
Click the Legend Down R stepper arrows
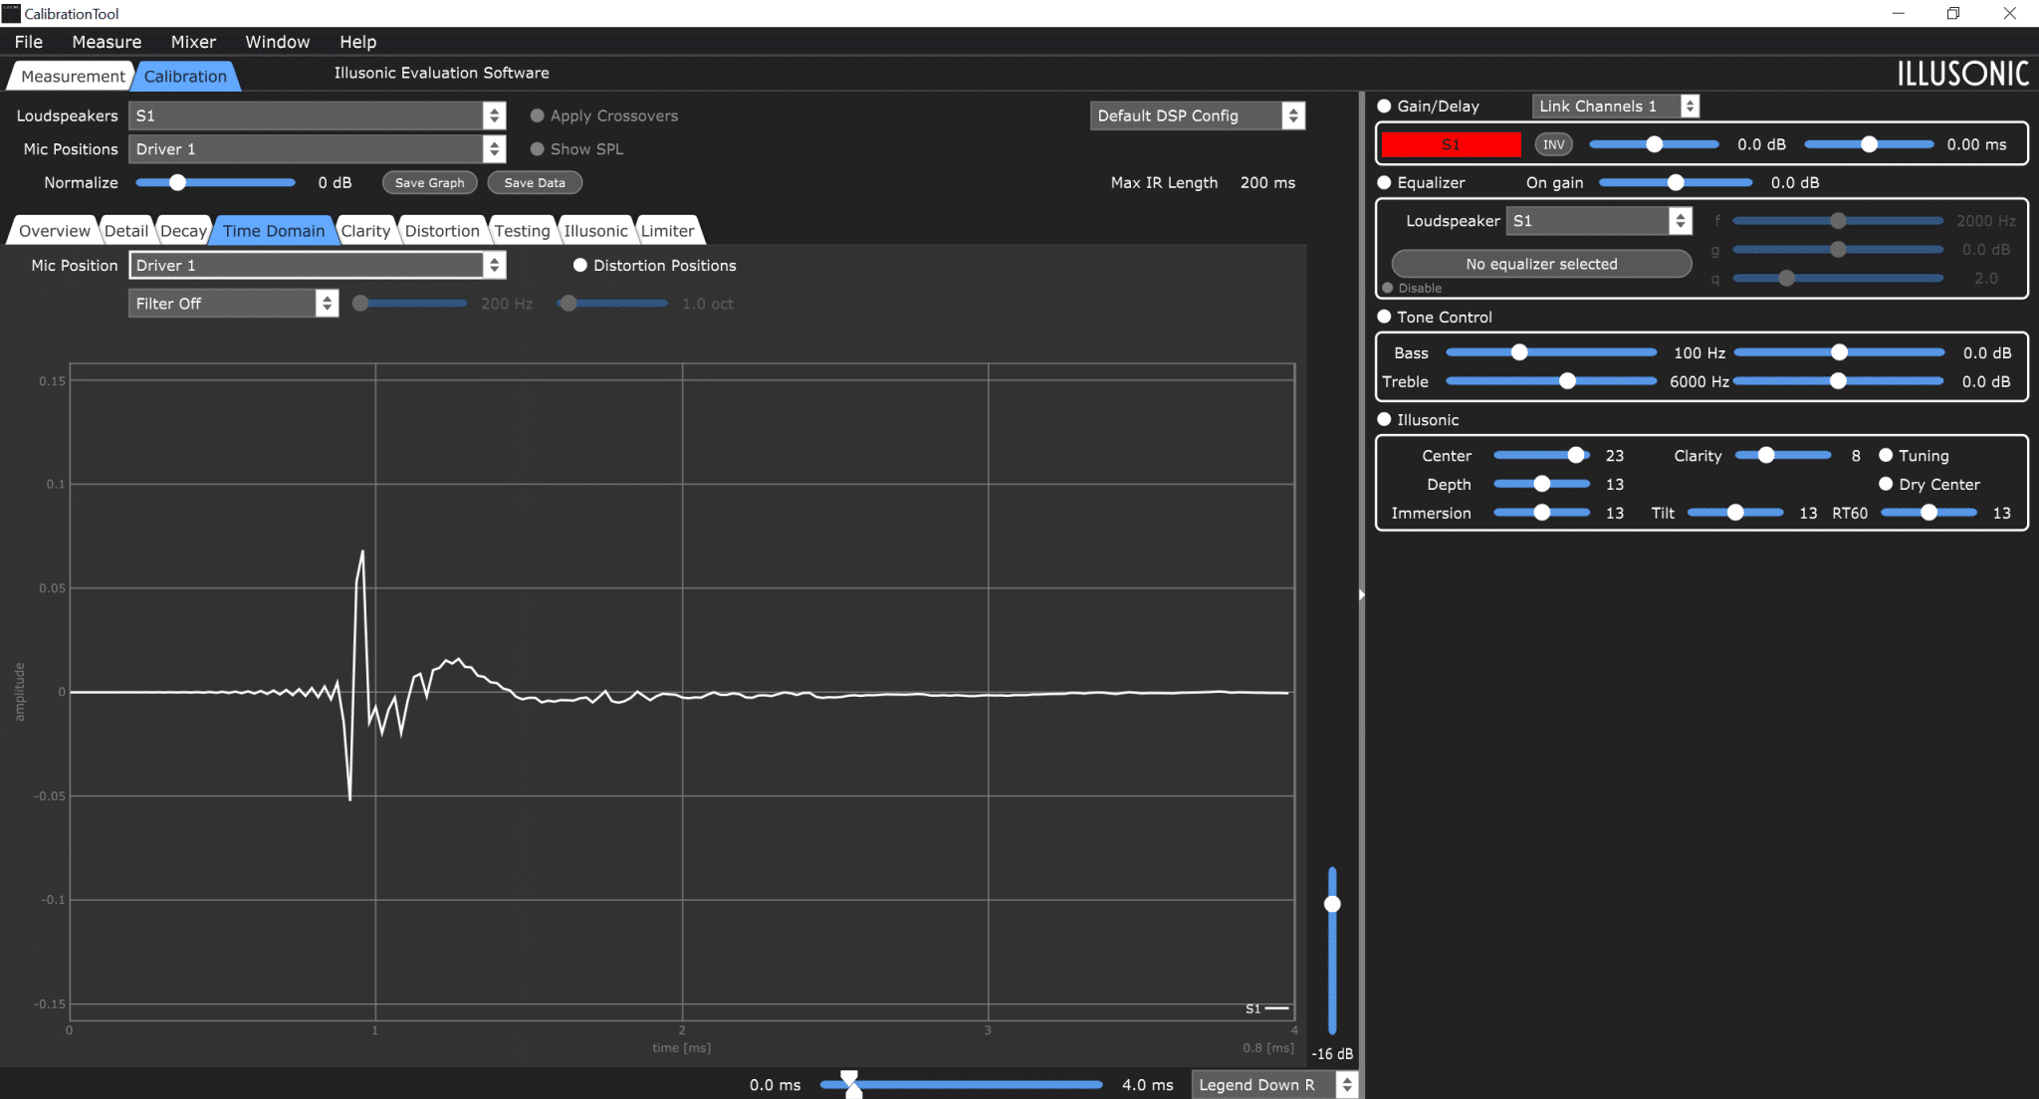click(1346, 1085)
